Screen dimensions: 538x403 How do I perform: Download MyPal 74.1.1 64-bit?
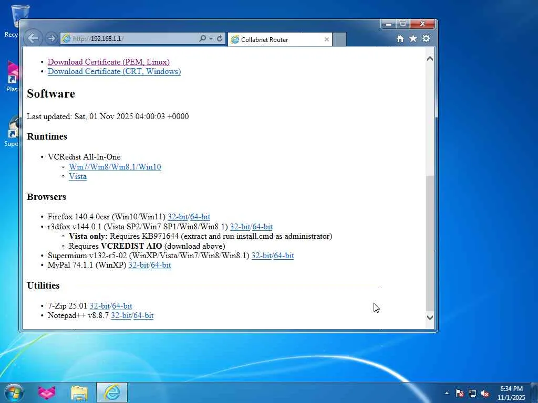[x=161, y=265]
